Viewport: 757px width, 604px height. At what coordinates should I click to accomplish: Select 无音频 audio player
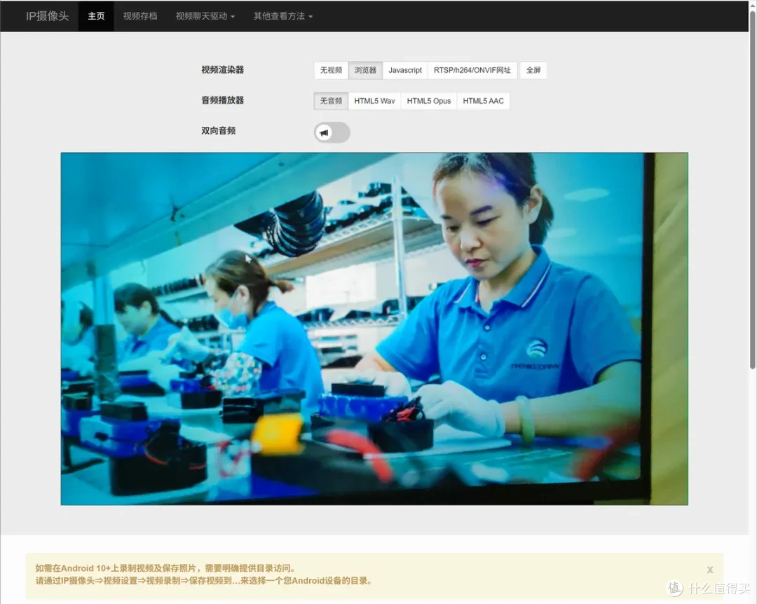(x=331, y=101)
